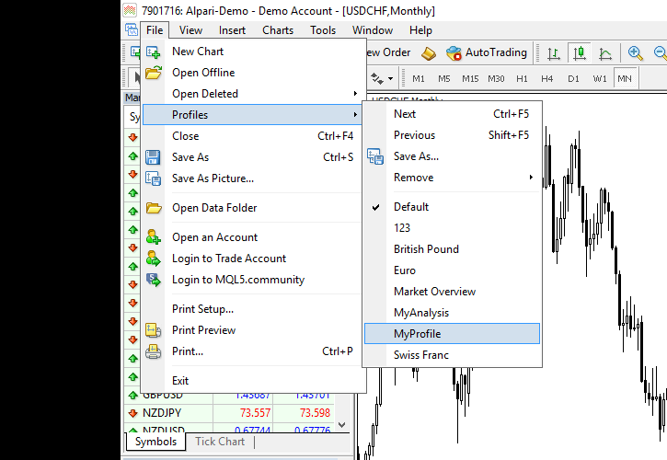Expand the Remove profile submenu
667x460 pixels.
point(453,178)
